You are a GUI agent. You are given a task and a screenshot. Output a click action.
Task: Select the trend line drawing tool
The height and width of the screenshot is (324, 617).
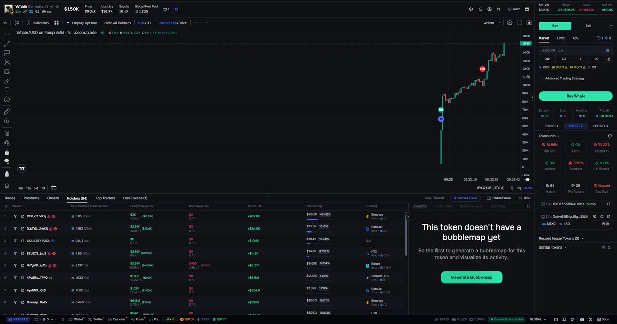point(7,44)
